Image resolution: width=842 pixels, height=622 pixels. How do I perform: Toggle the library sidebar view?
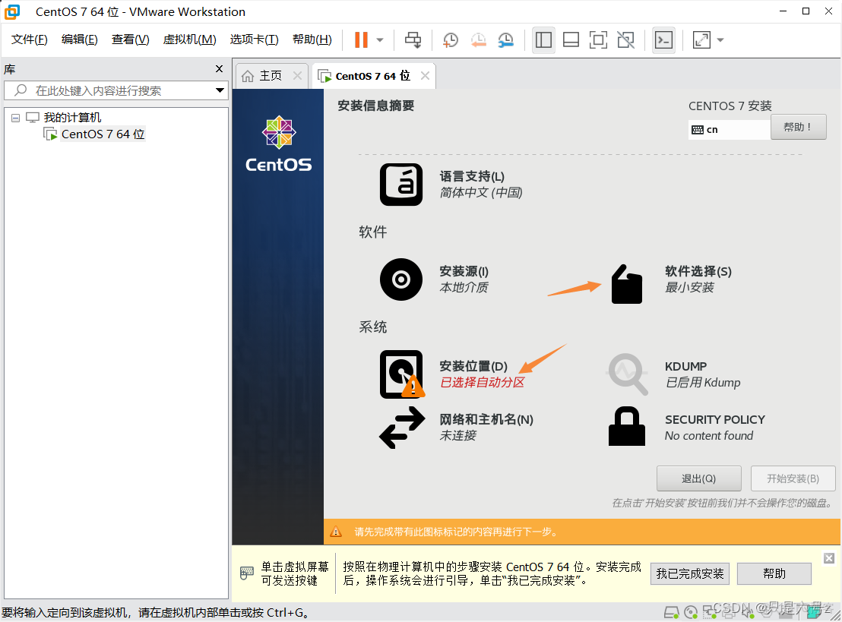pyautogui.click(x=543, y=39)
